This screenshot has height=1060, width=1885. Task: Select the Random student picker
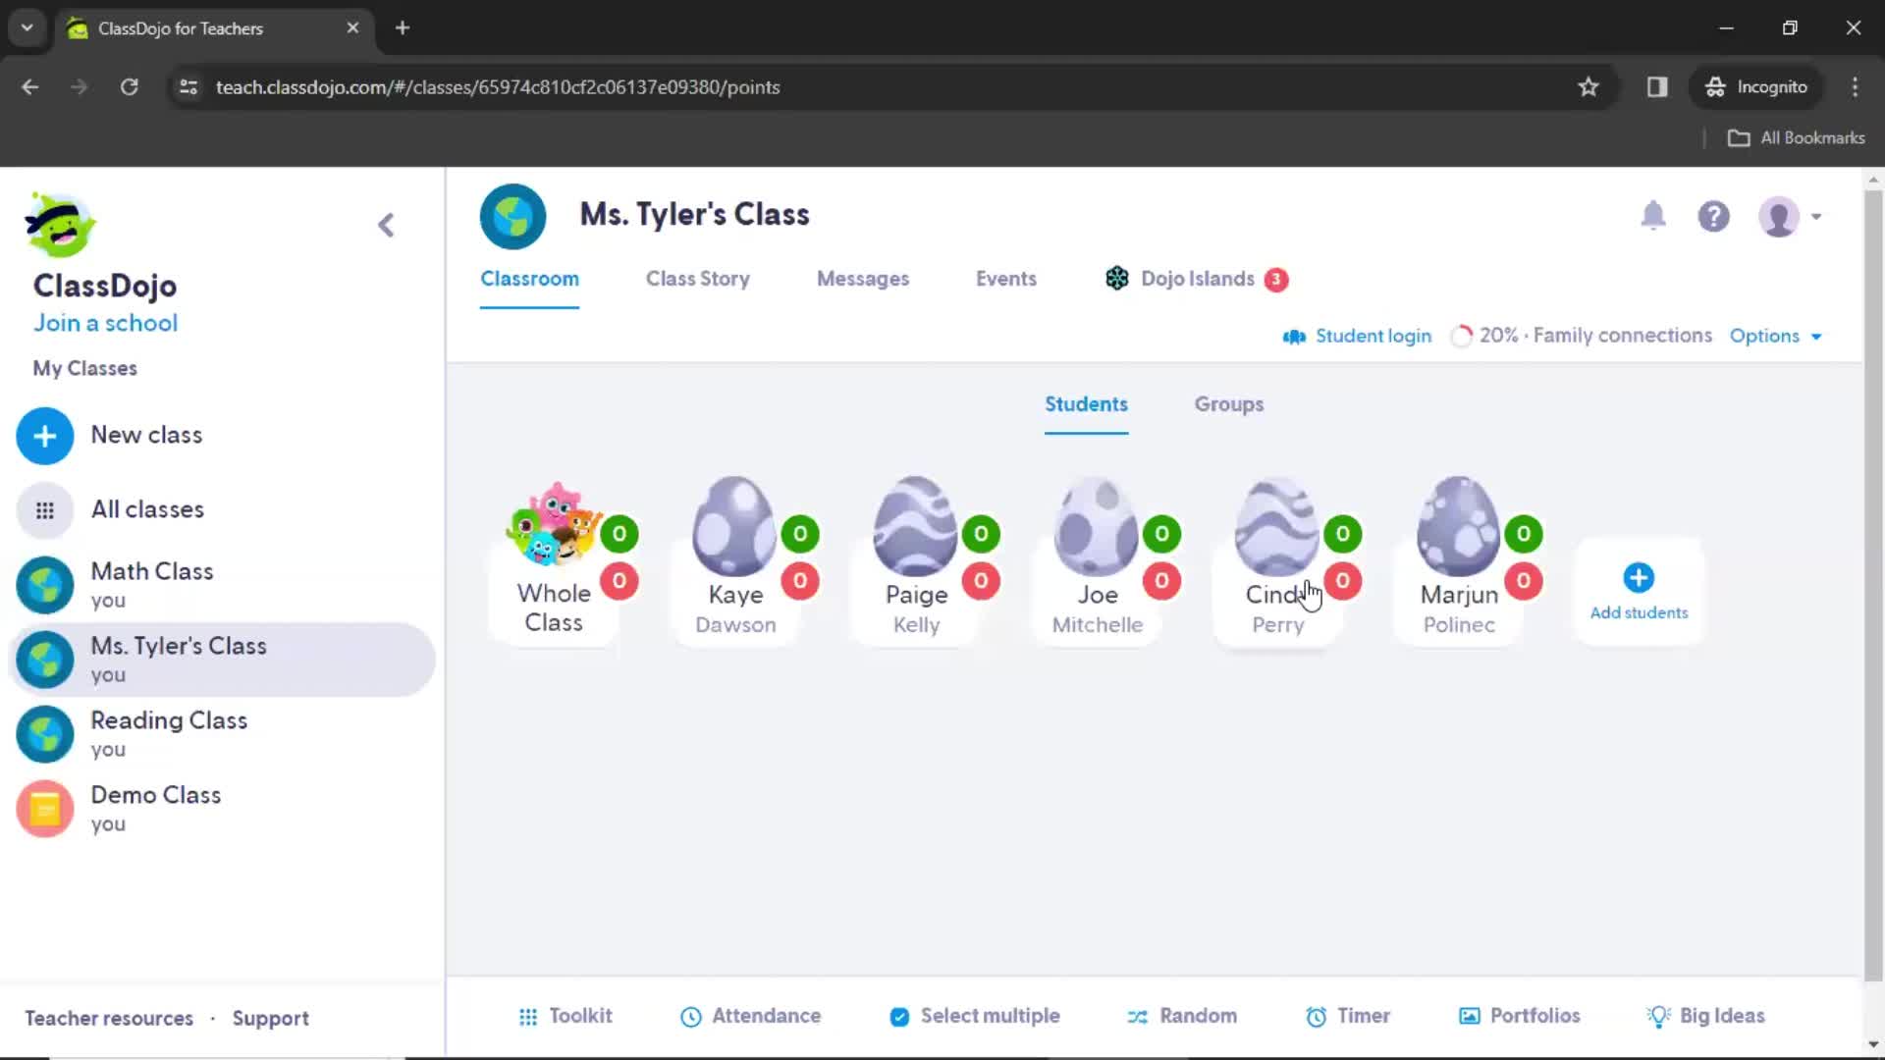point(1182,1016)
